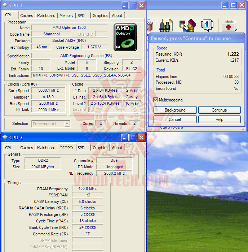The height and width of the screenshot is (252, 248).
Task: Click the Elapsed time value 00:00:23
Action: [x=231, y=77]
